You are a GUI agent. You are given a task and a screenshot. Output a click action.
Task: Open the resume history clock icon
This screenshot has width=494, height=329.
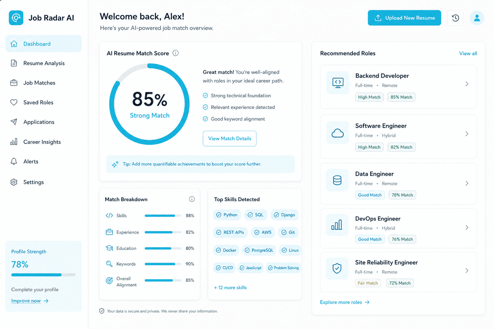point(455,18)
